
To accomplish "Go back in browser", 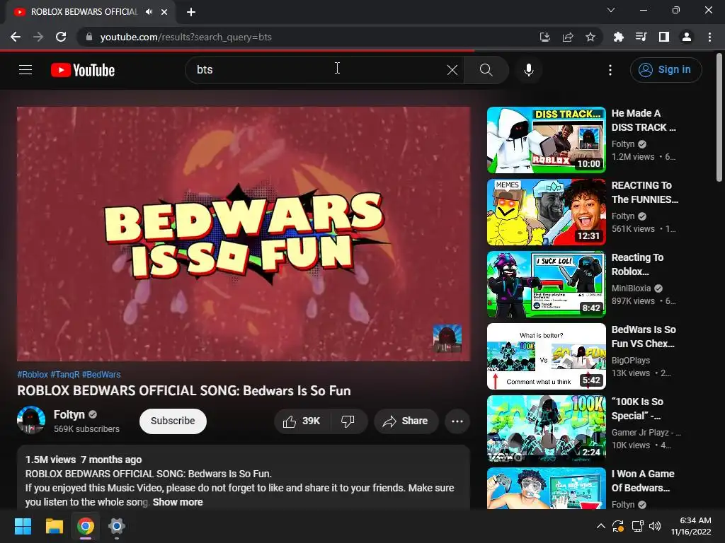I will (x=16, y=37).
